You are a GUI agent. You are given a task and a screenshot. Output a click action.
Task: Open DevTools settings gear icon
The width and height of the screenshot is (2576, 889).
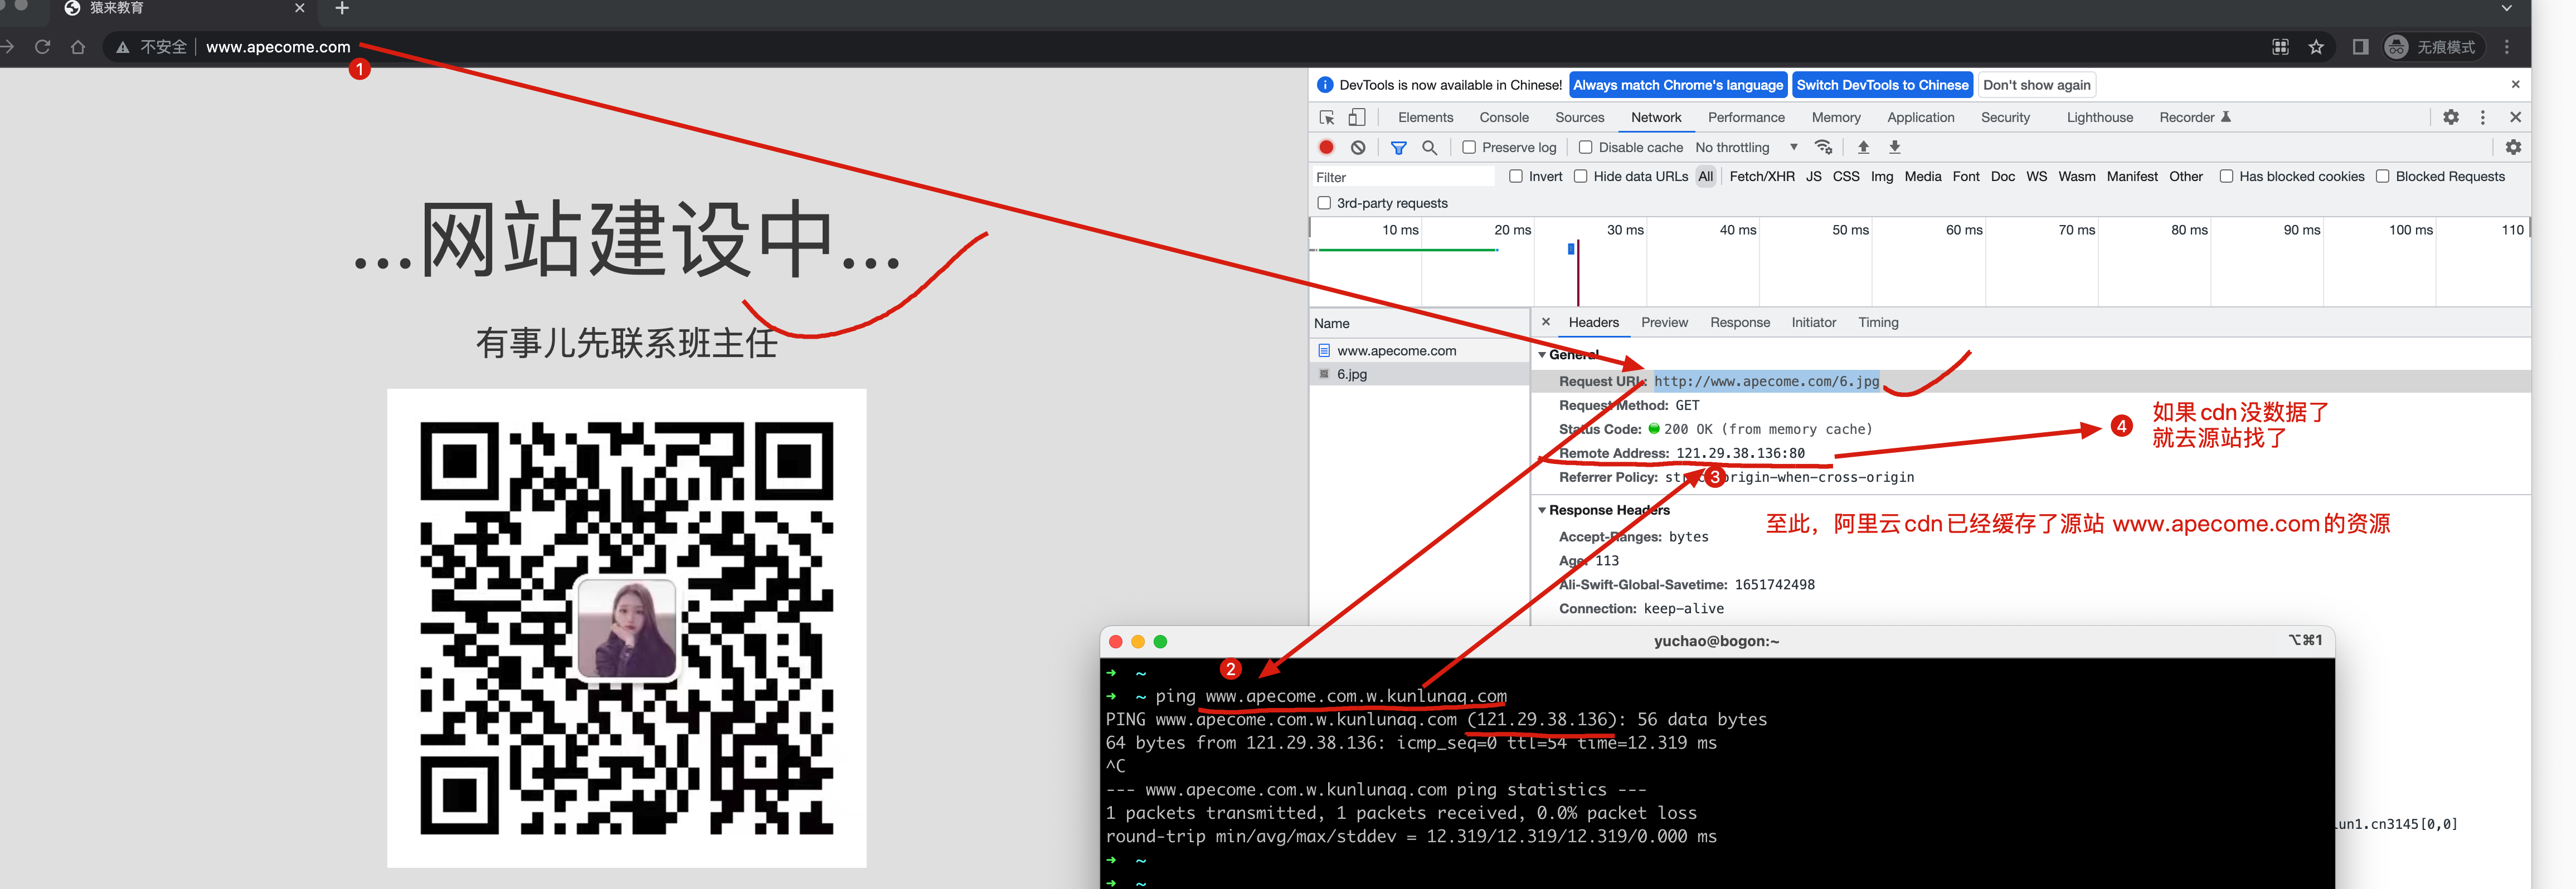(2450, 117)
